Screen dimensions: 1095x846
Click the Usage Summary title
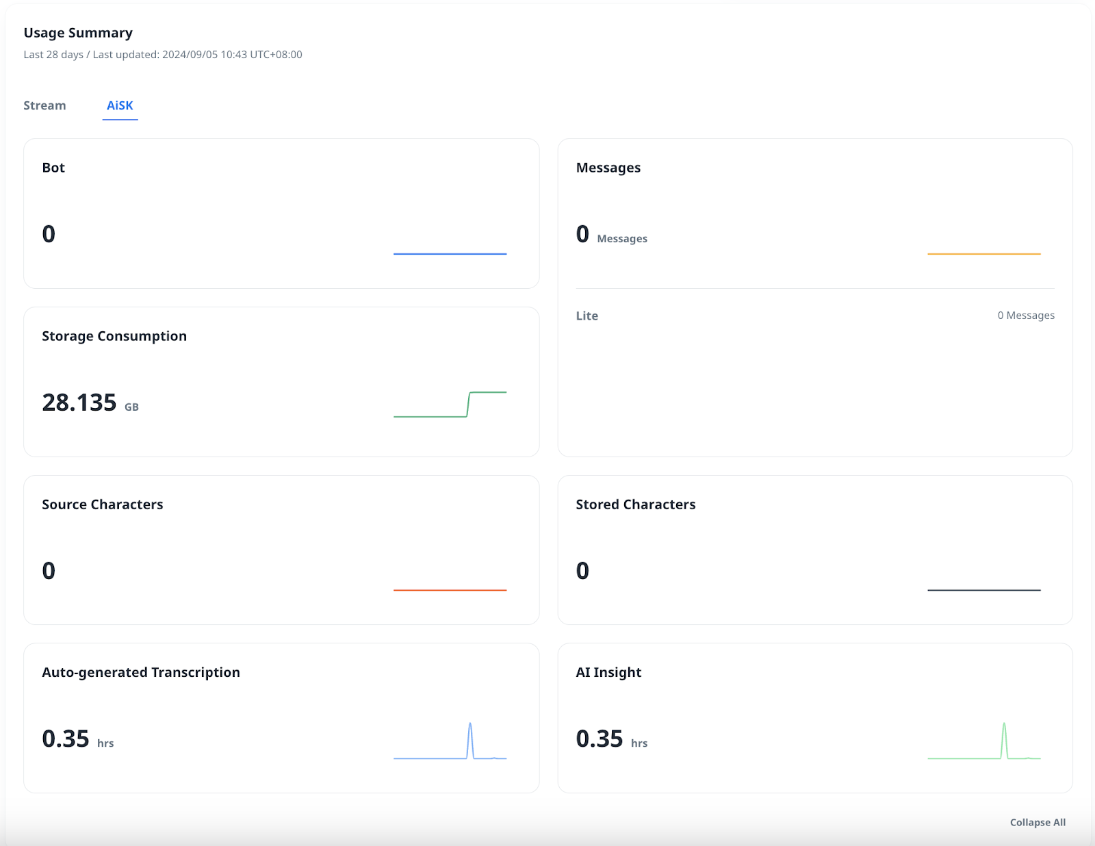(x=78, y=33)
